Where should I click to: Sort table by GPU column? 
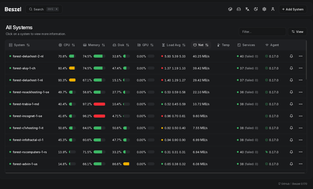(x=145, y=45)
